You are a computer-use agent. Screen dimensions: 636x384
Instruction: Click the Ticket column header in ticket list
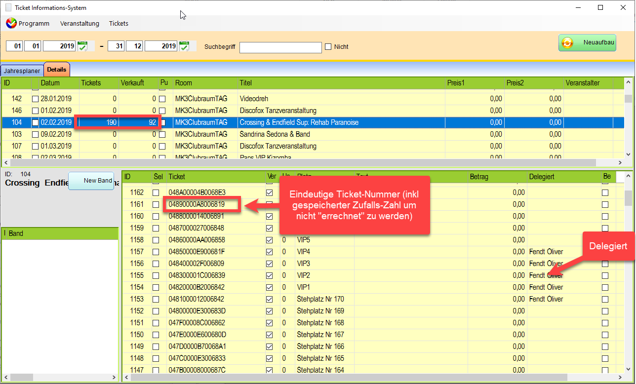pos(216,177)
